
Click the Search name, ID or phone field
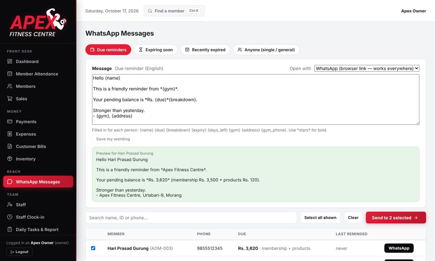click(x=191, y=217)
